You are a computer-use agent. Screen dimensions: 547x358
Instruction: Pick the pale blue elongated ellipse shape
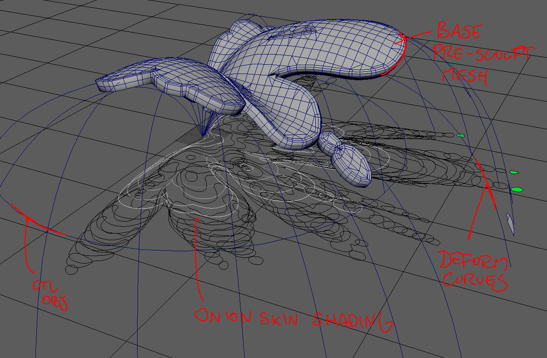pyautogui.click(x=511, y=224)
